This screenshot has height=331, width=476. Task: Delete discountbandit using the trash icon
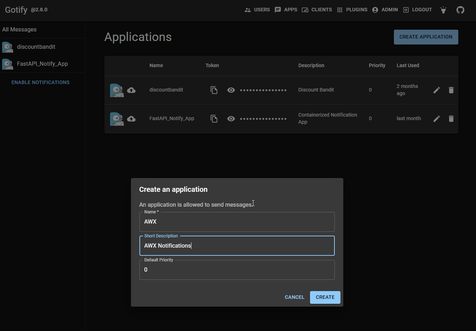pyautogui.click(x=451, y=90)
